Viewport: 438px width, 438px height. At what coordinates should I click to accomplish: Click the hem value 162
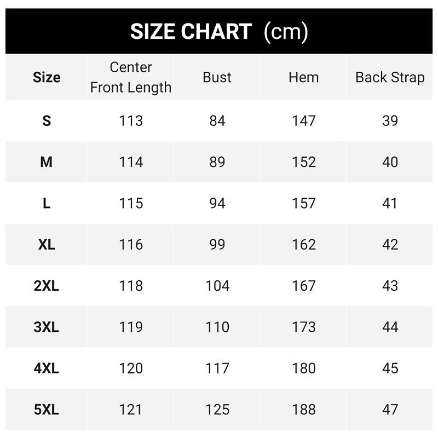[x=303, y=244]
